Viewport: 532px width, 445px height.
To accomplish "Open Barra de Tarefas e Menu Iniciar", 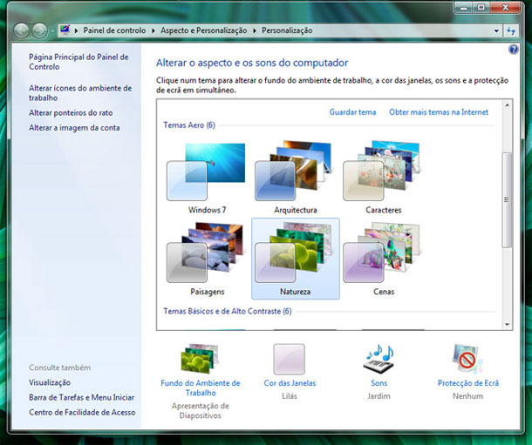I will (81, 397).
